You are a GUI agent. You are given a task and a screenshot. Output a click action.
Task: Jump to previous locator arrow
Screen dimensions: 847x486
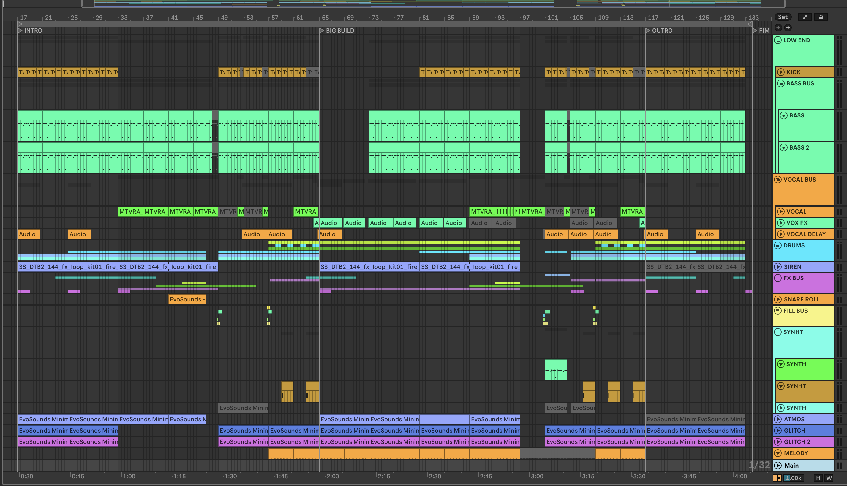click(x=778, y=28)
